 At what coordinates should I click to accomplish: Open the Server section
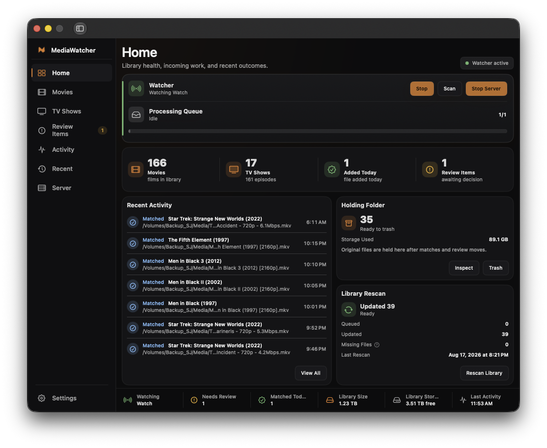72,188
